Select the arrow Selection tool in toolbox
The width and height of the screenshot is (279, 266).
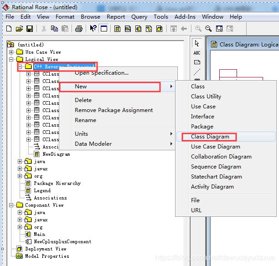tap(197, 43)
